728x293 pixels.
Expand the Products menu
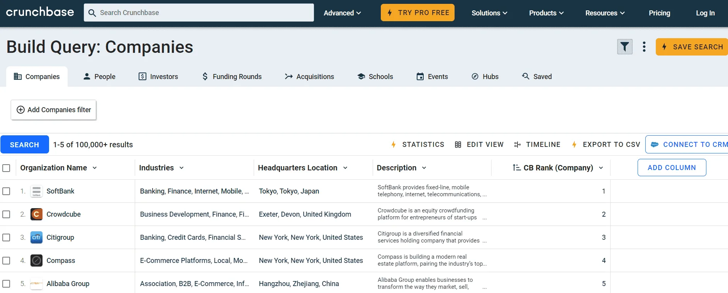point(546,13)
